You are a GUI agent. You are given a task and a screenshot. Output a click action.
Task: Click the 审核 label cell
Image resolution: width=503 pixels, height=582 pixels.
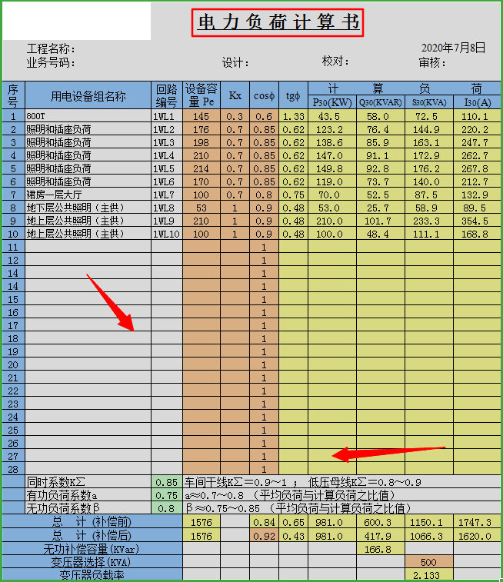(432, 62)
